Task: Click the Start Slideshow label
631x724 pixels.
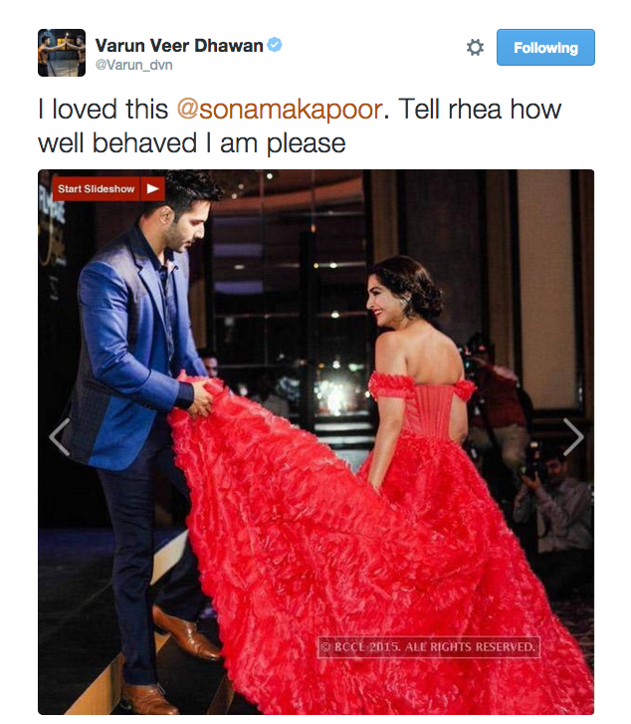Action: [x=96, y=188]
